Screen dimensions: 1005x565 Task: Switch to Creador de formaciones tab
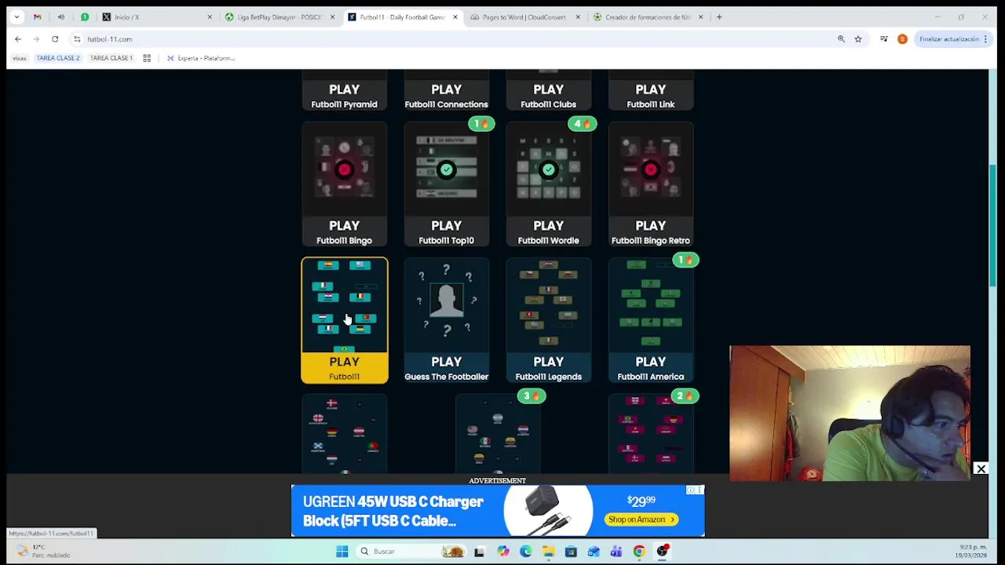pyautogui.click(x=648, y=16)
